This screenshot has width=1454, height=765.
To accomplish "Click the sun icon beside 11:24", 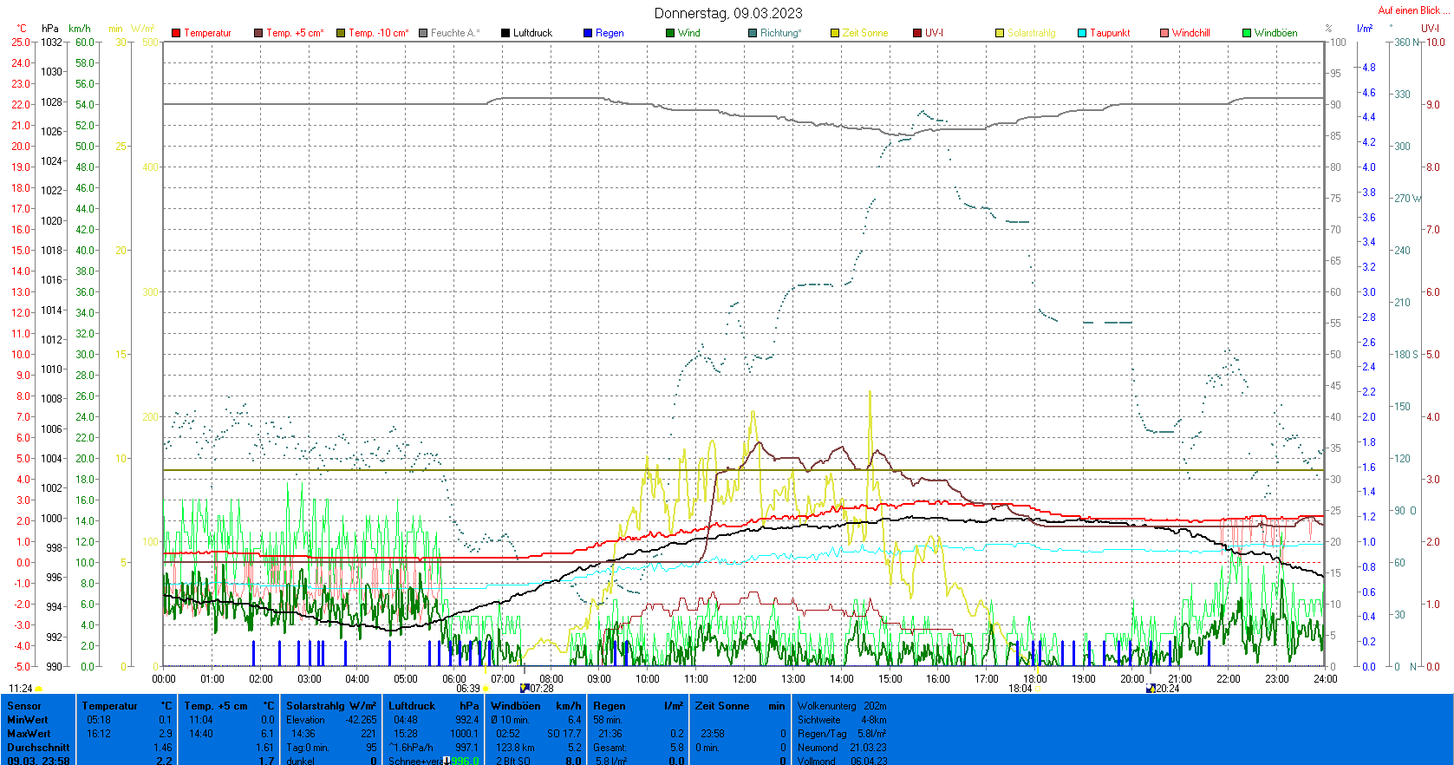I will (x=39, y=689).
